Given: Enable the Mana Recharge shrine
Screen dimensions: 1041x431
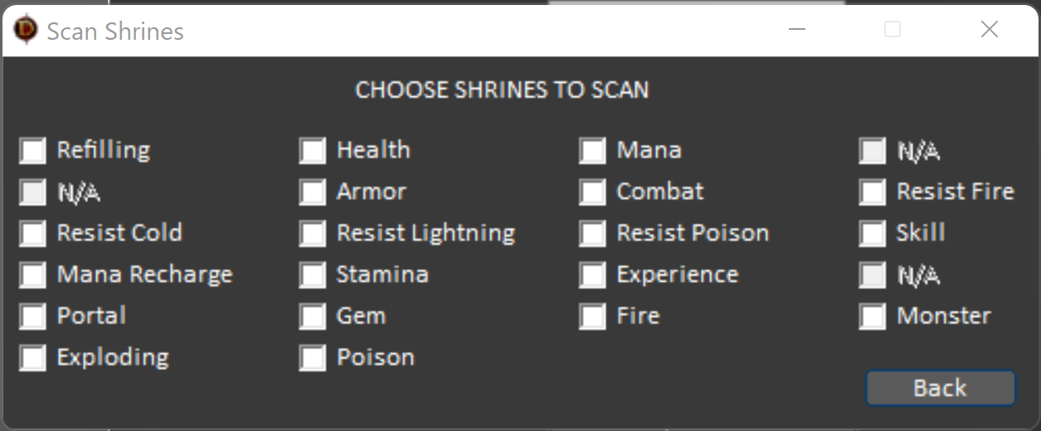Looking at the screenshot, I should [32, 275].
